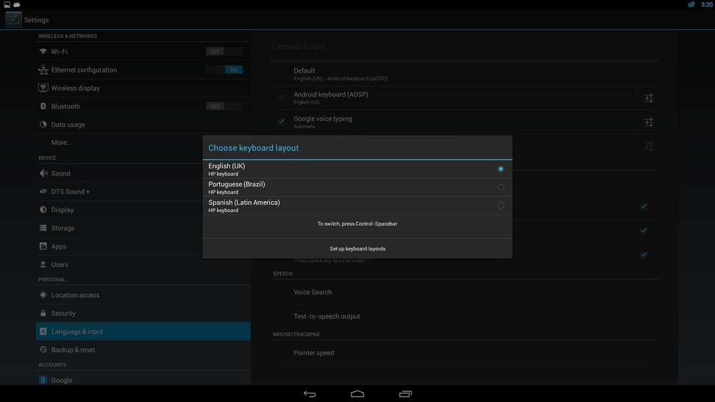The image size is (715, 402).
Task: Click the Language & input icon
Action: [x=43, y=332]
